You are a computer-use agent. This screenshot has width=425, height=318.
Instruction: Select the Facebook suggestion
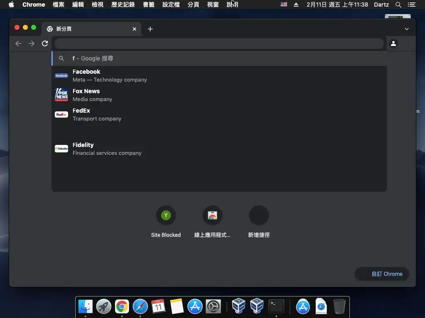pyautogui.click(x=219, y=76)
